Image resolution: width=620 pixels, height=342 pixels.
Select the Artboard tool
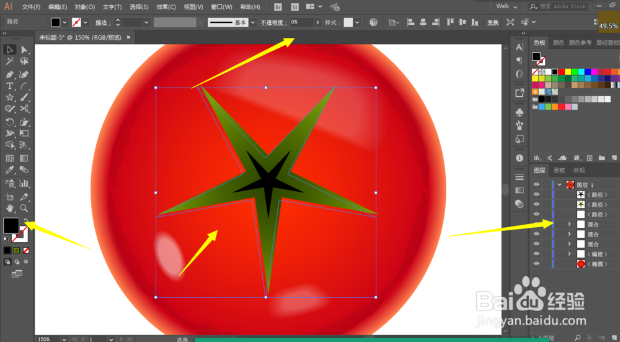click(10, 196)
